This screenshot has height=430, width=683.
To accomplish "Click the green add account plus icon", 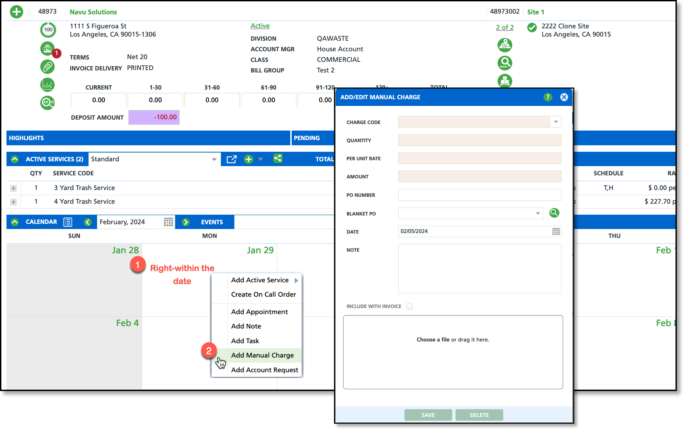I will click(x=16, y=12).
